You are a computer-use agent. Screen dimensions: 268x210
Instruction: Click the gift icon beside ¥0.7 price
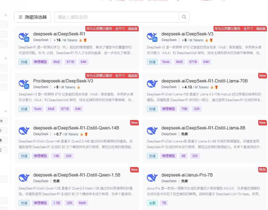(86, 134)
